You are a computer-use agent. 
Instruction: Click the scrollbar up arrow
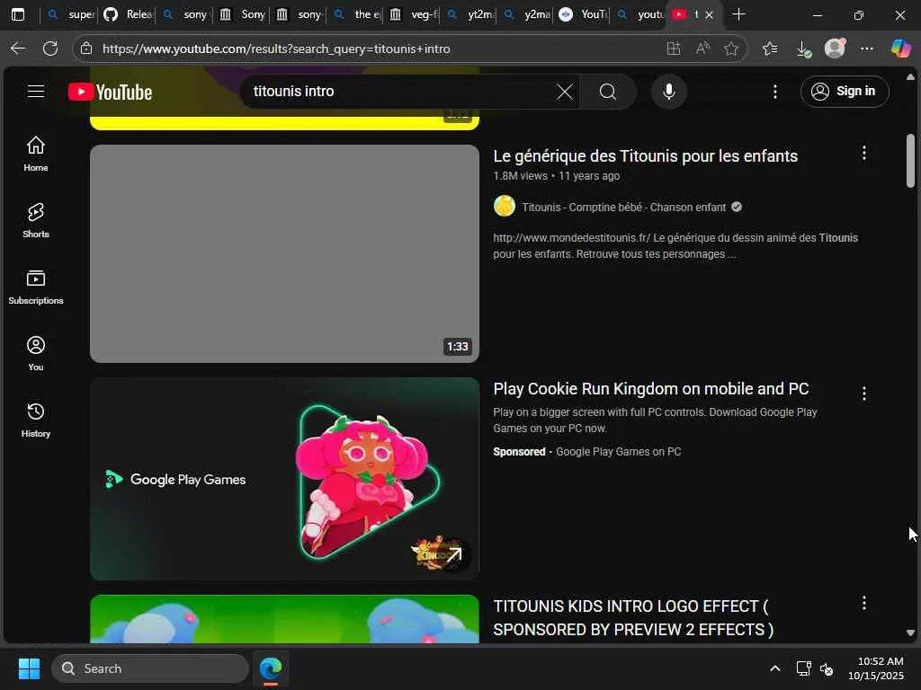point(910,76)
